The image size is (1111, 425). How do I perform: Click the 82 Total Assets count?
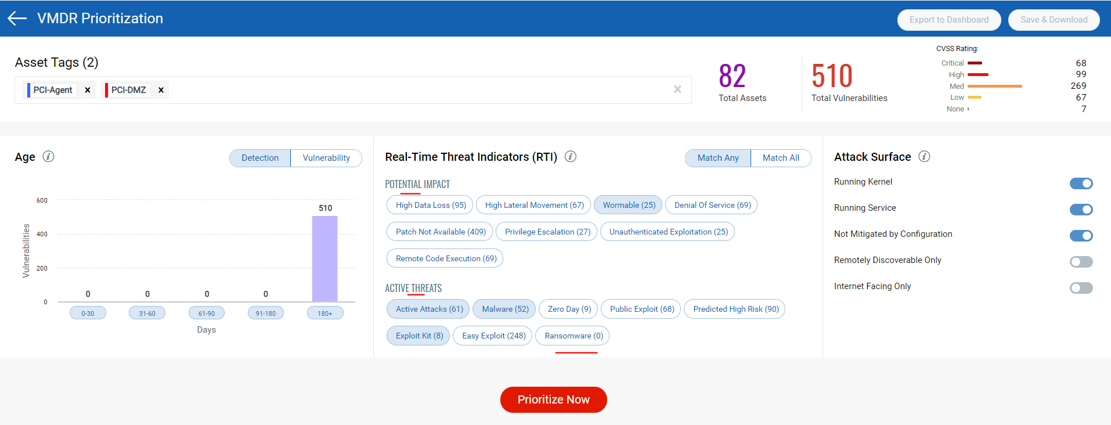point(732,76)
